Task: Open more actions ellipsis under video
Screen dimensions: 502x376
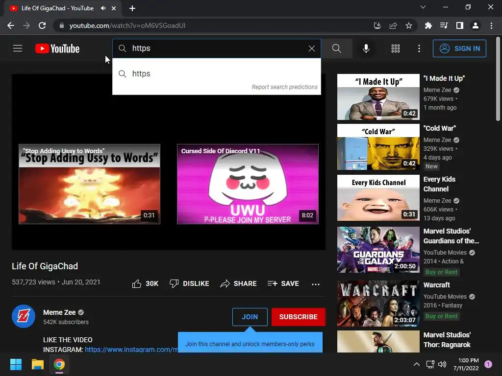Action: [315, 284]
